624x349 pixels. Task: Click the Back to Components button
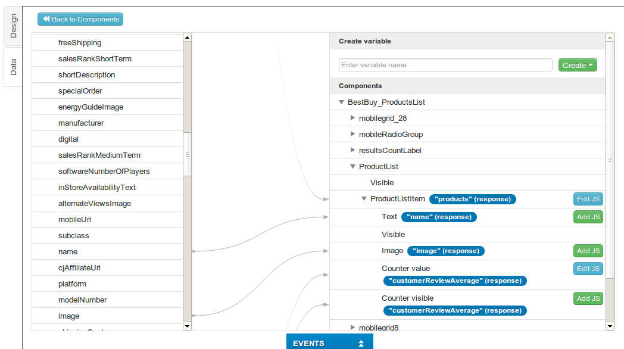(x=80, y=19)
